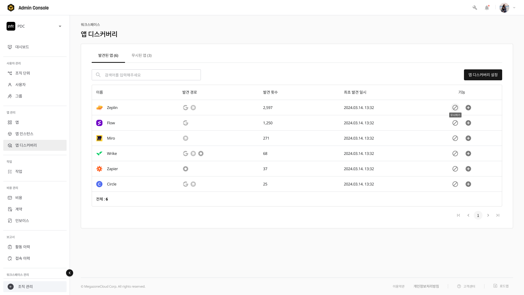Open the notifications bell
The width and height of the screenshot is (524, 295).
487,8
